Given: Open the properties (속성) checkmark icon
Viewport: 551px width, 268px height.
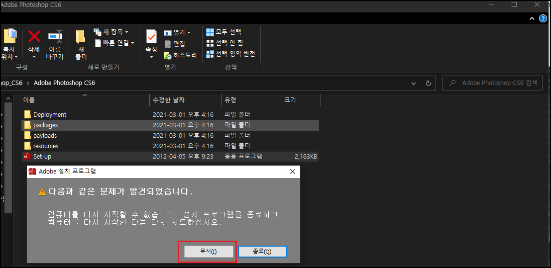Looking at the screenshot, I should click(151, 36).
